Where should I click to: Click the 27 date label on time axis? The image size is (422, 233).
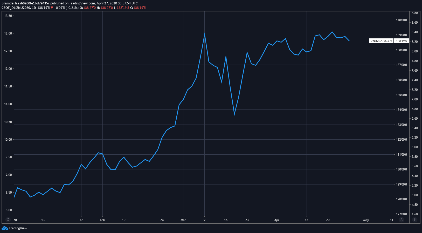click(81, 220)
